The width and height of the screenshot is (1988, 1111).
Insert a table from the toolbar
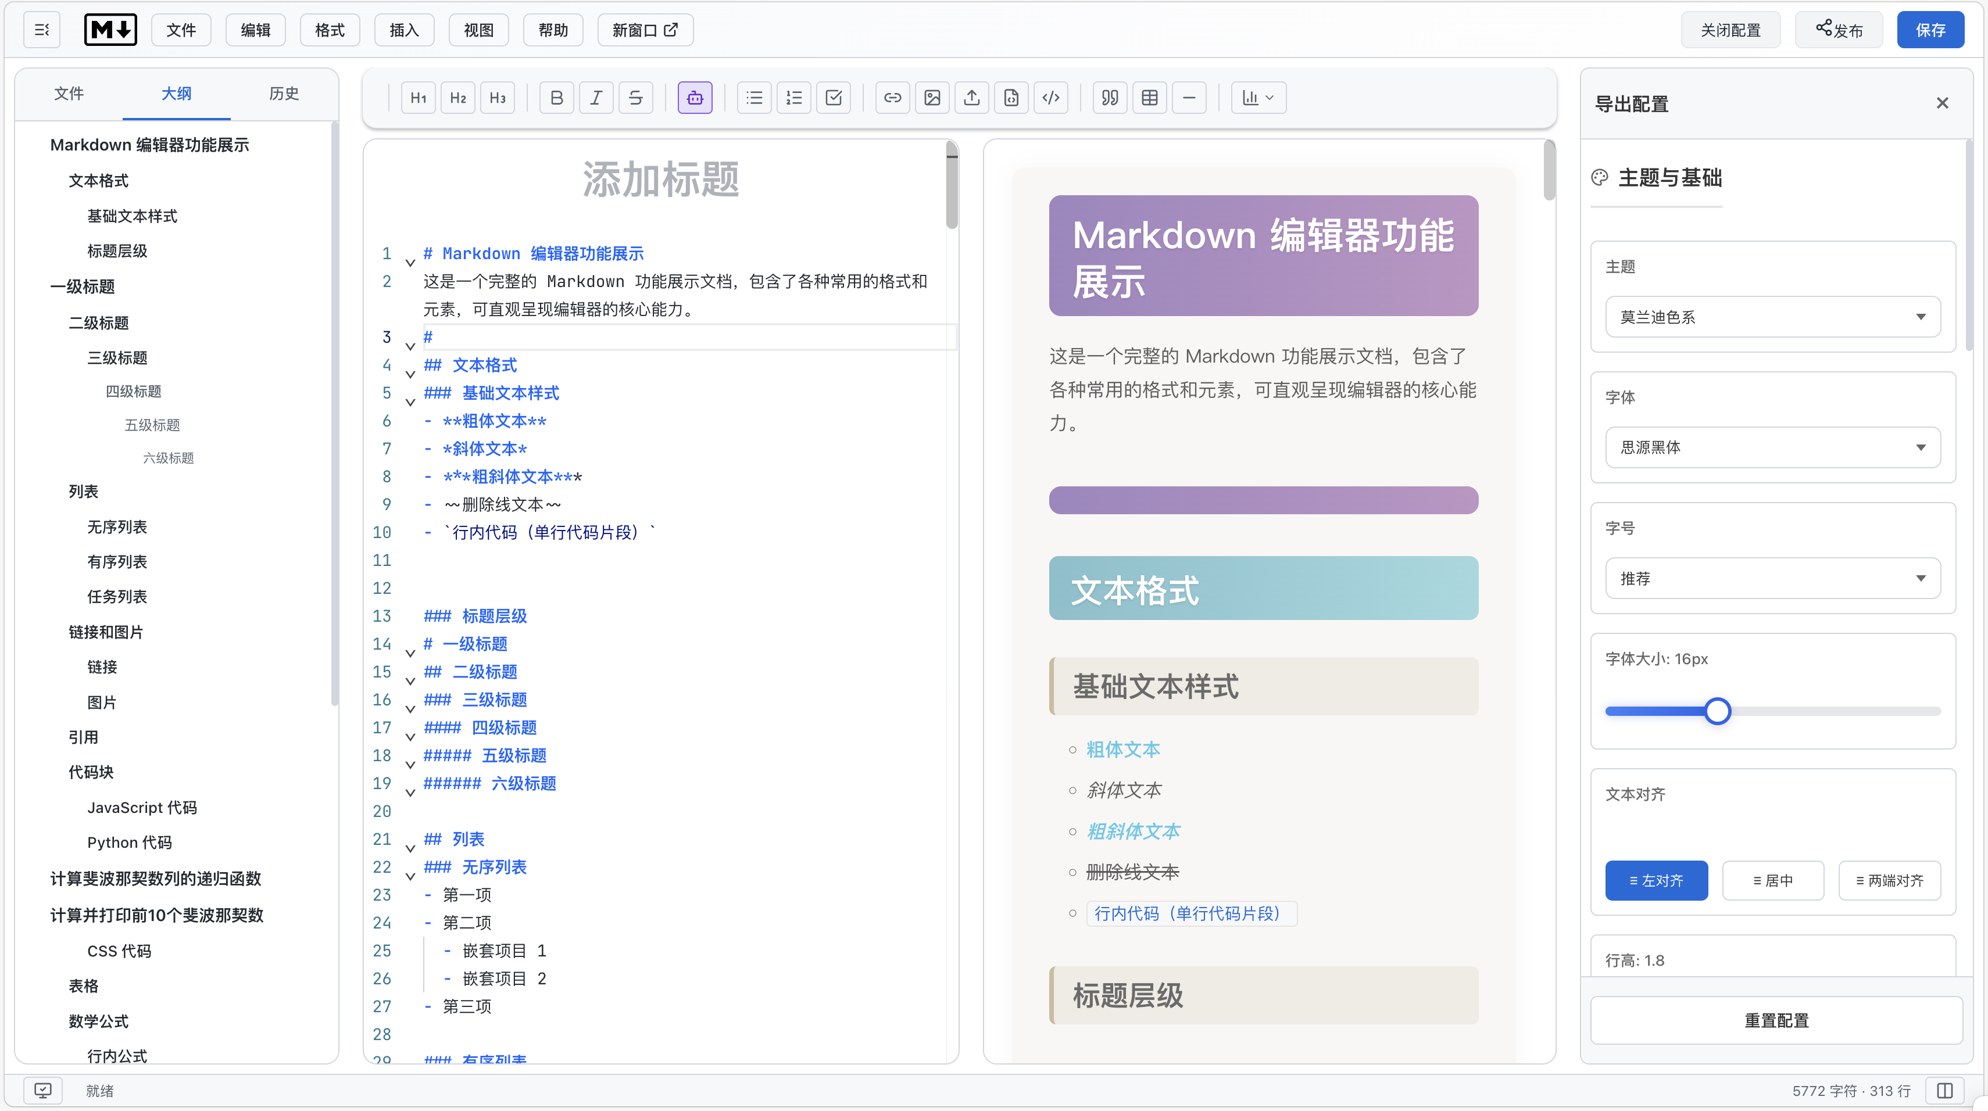point(1149,98)
